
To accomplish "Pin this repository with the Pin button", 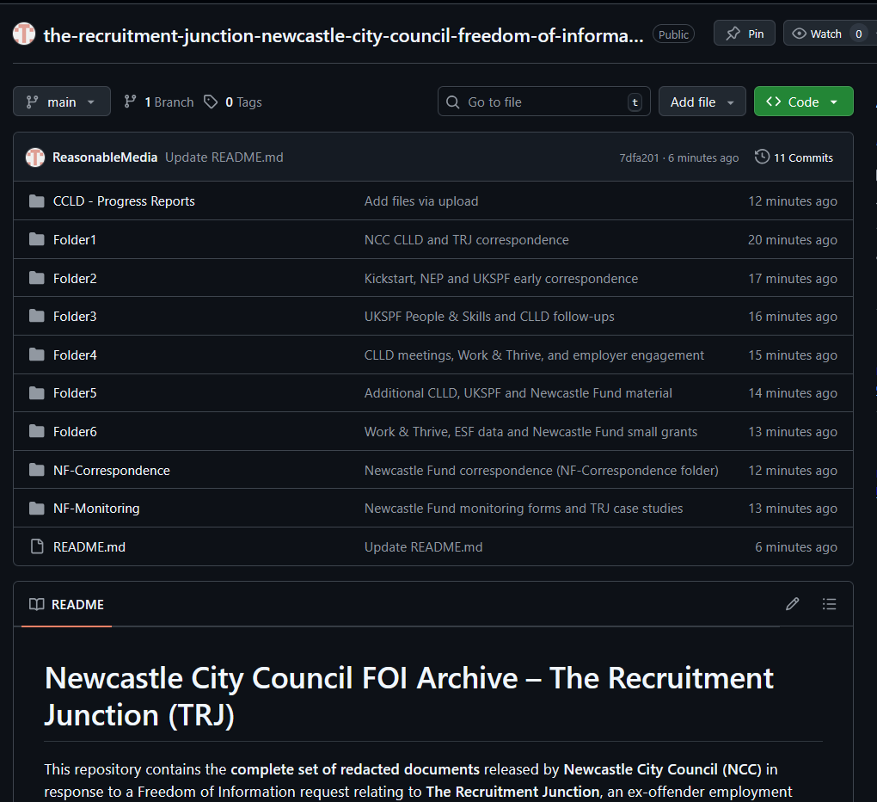I will point(745,34).
